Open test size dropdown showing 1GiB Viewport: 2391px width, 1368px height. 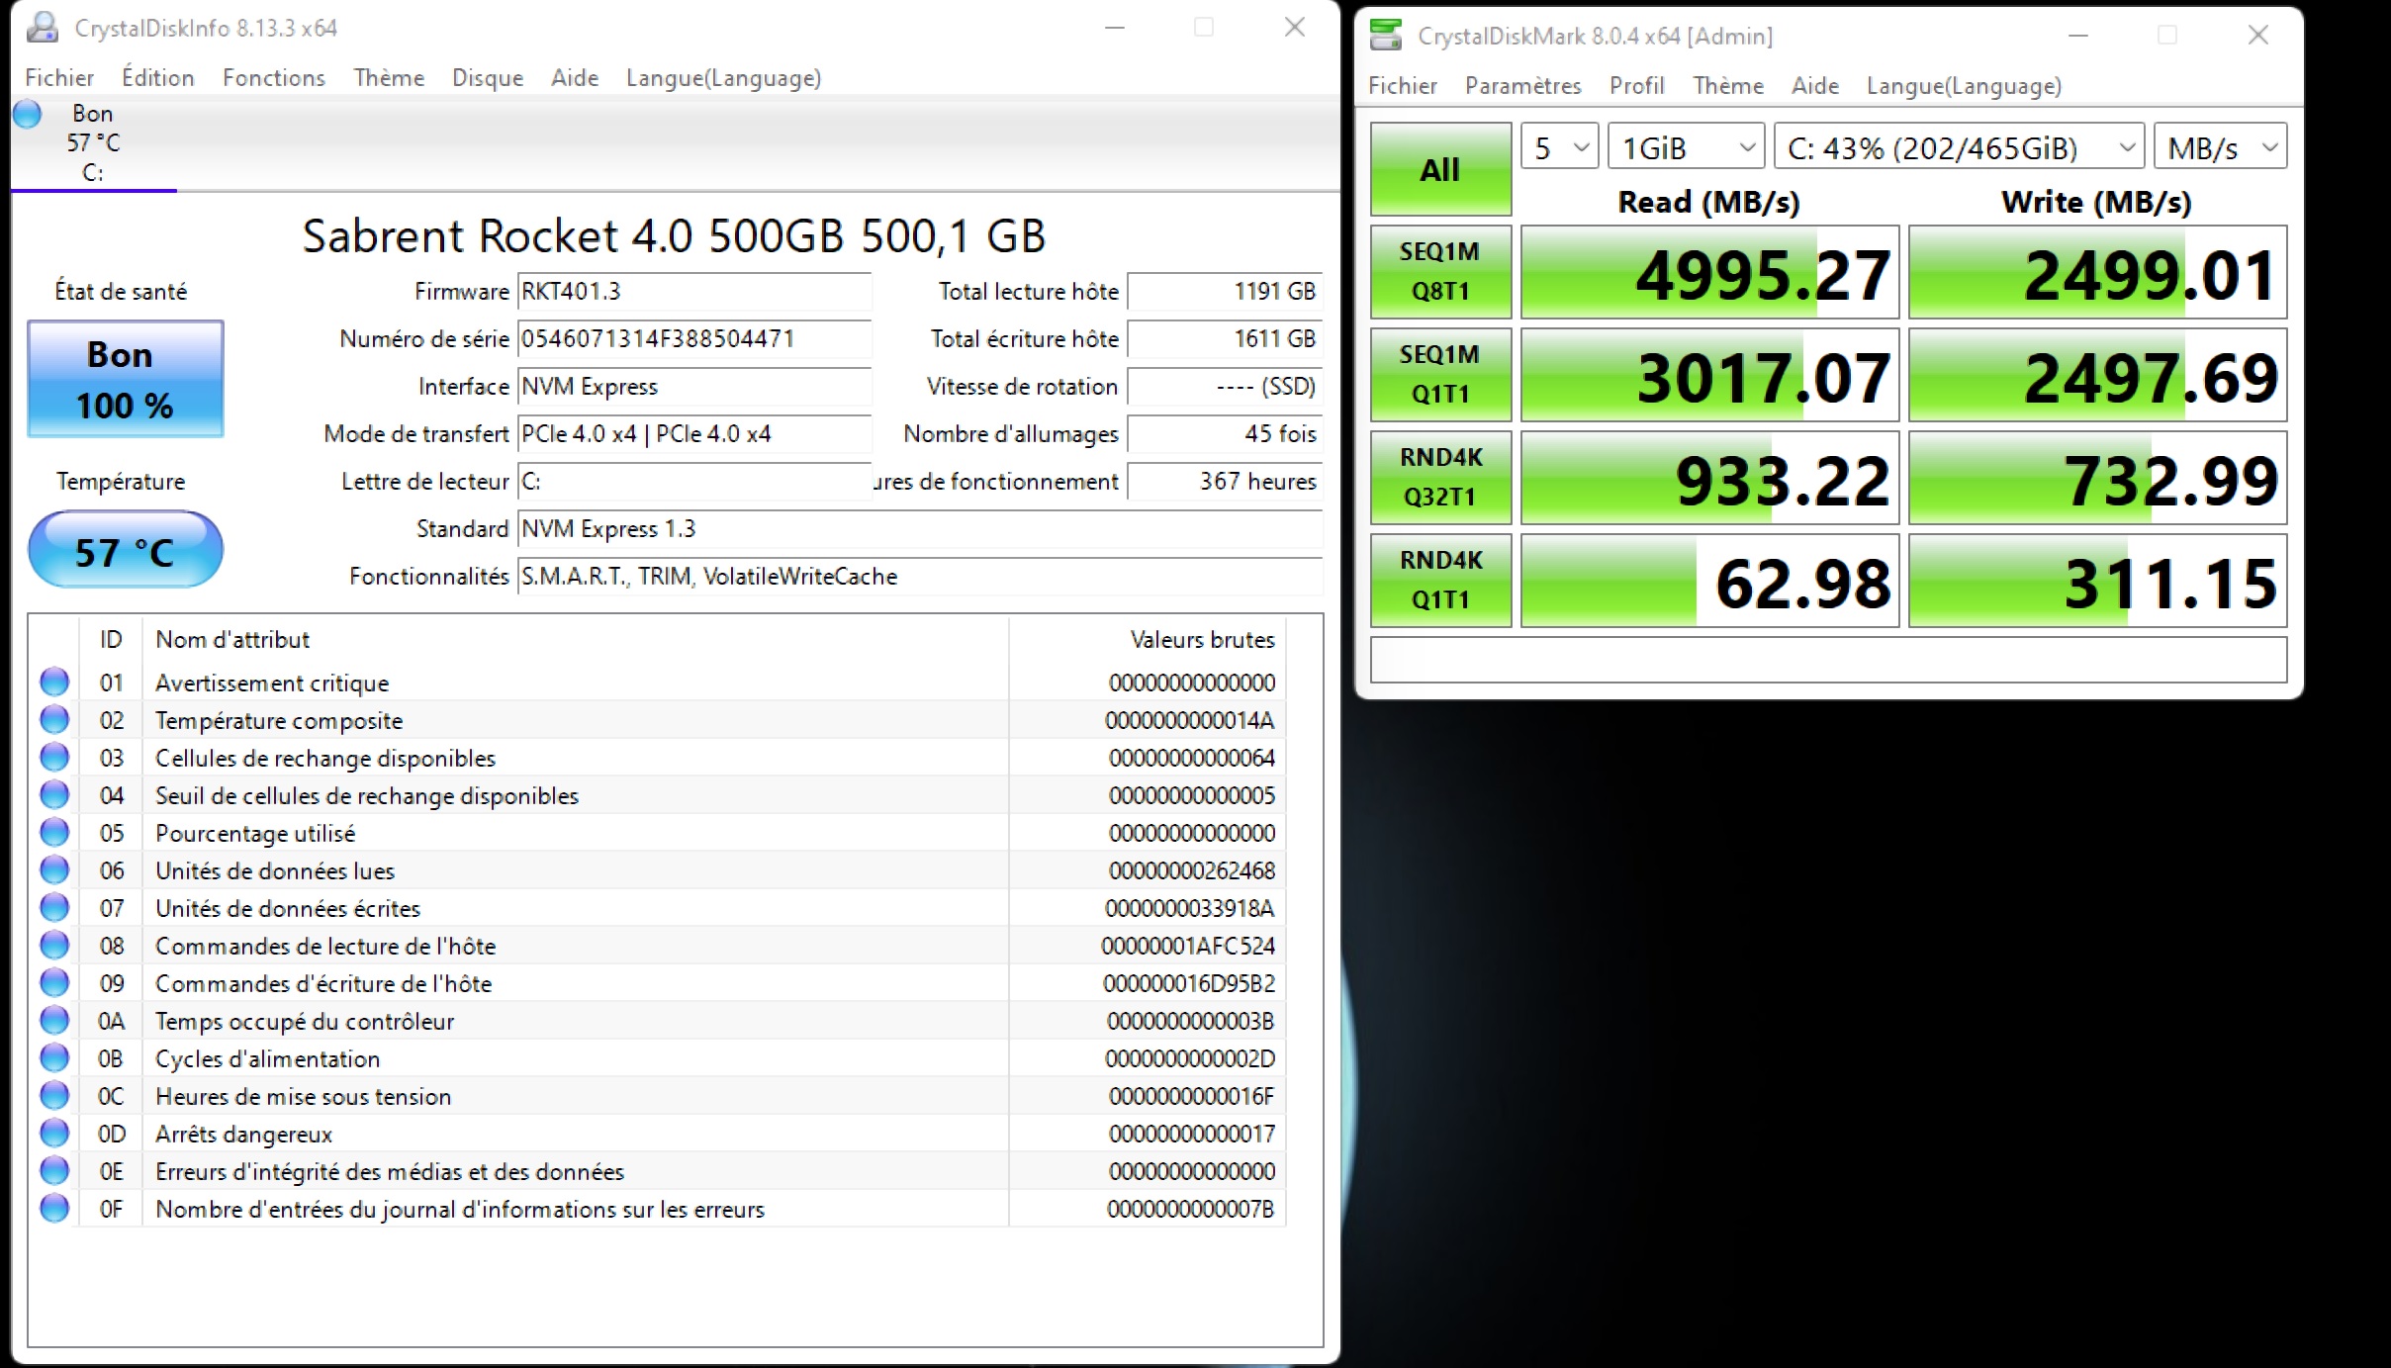tap(1686, 147)
